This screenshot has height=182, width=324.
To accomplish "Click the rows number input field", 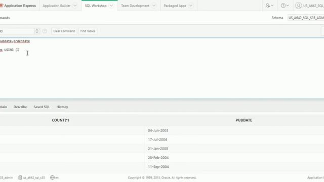I will point(17,31).
